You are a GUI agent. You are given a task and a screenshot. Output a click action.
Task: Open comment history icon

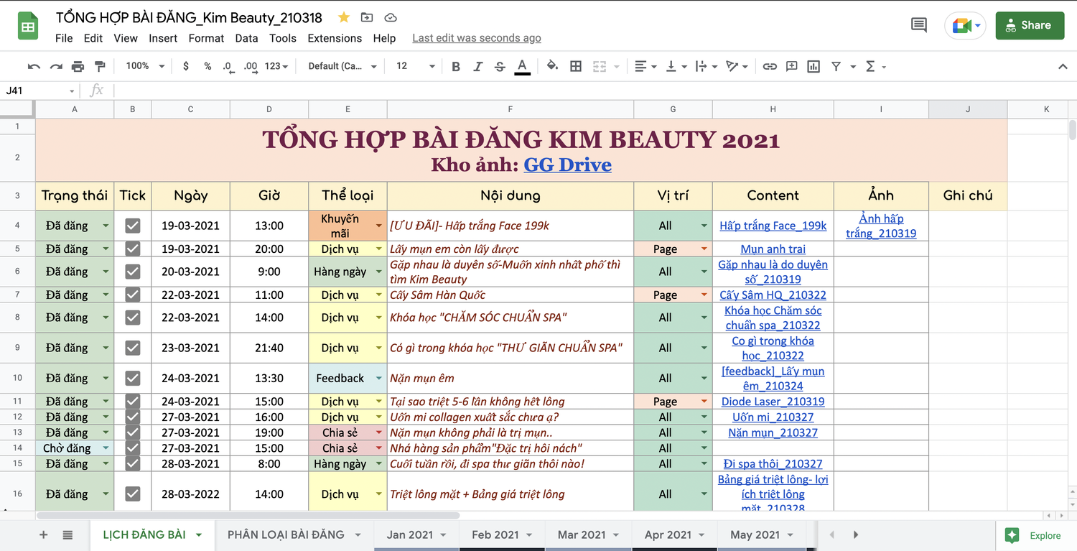click(918, 25)
